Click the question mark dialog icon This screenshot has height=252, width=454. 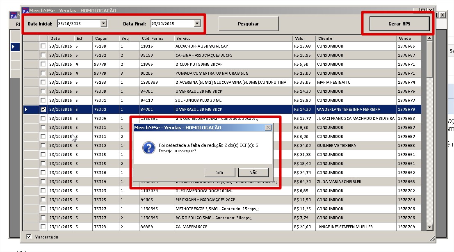pos(148,148)
